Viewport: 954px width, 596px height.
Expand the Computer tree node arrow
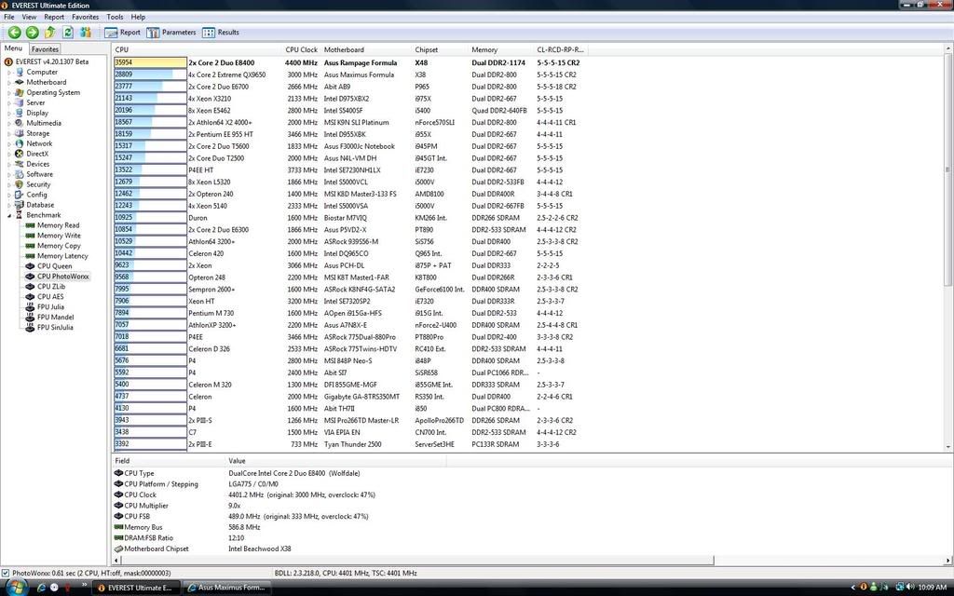click(x=9, y=73)
